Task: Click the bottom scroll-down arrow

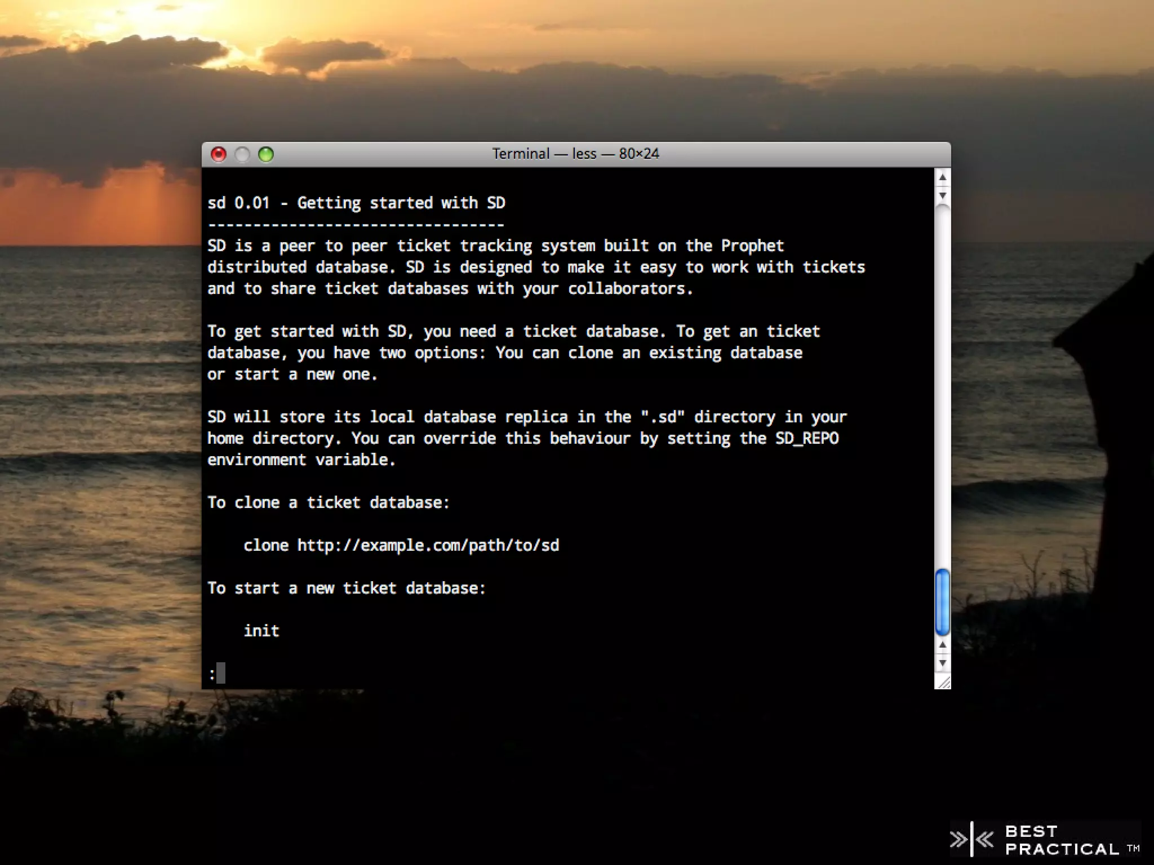Action: pos(942,663)
